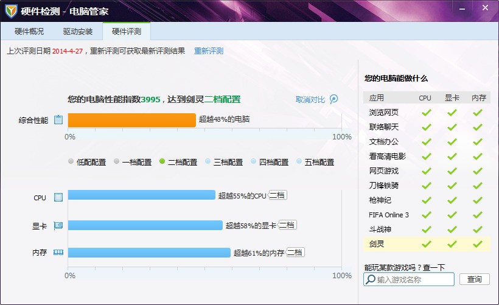Click the 显卡 checkmark for 刀锋铁骑 row
This screenshot has height=305, width=499.
pos(452,185)
